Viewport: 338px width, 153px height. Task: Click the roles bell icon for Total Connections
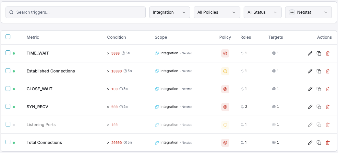[x=242, y=143]
